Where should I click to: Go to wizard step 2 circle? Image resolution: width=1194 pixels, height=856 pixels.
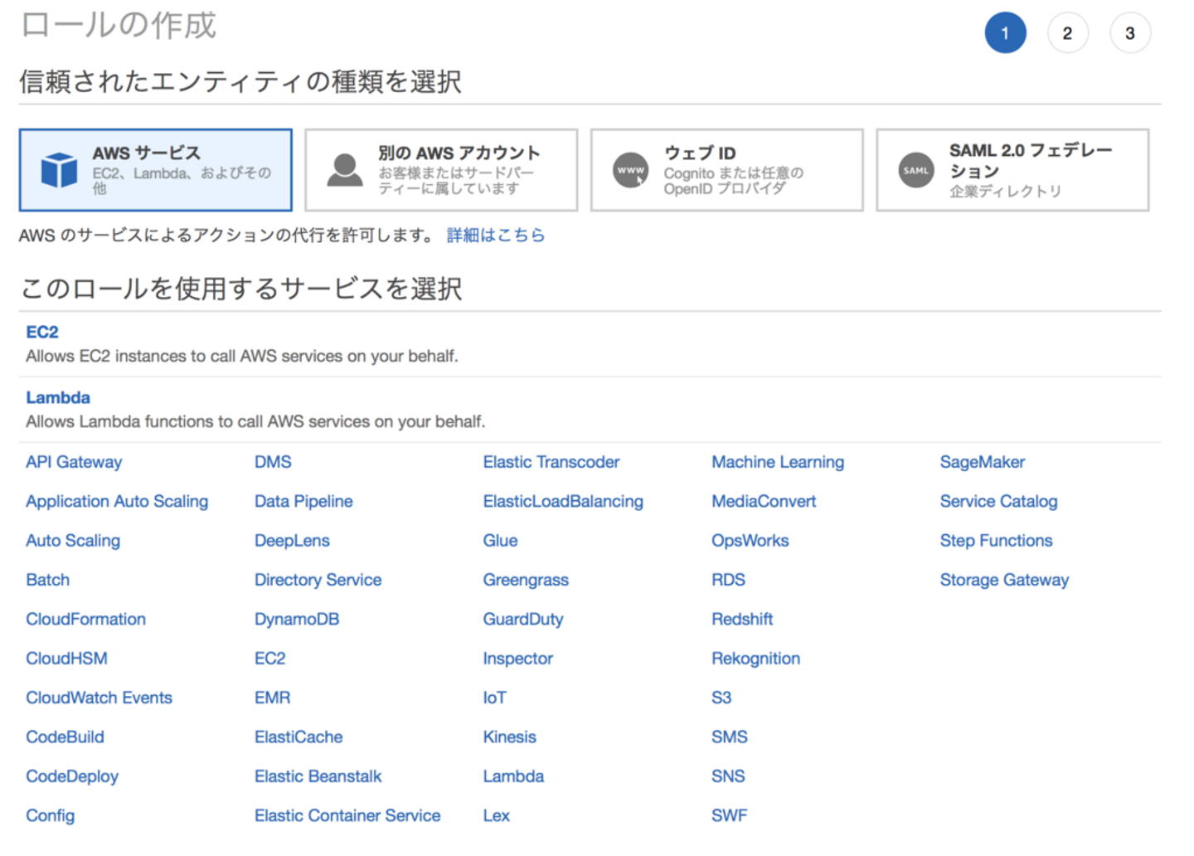tap(1067, 33)
